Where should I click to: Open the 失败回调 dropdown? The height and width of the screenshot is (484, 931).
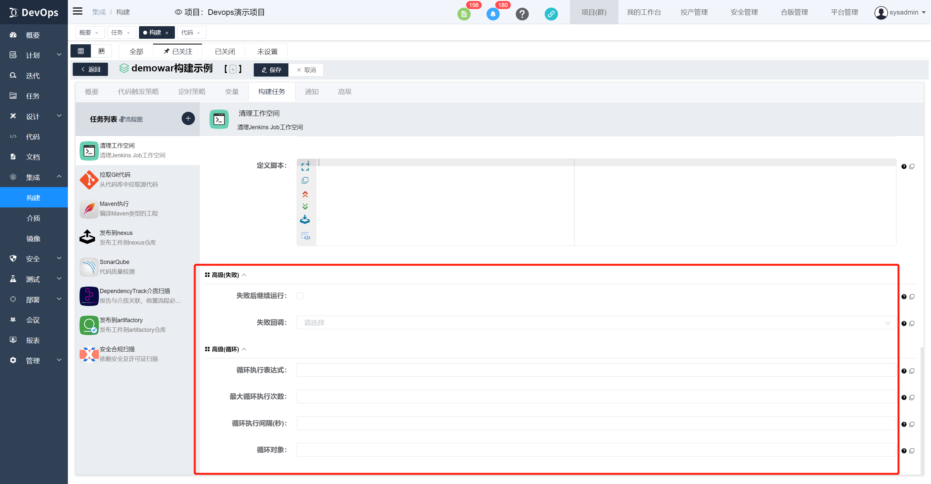(x=595, y=322)
